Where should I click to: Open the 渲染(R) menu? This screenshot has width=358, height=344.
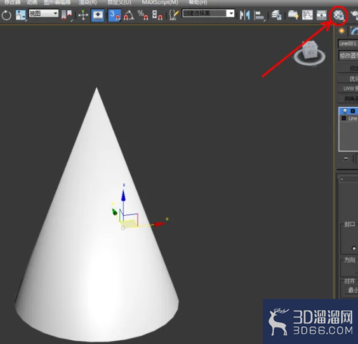(x=88, y=3)
